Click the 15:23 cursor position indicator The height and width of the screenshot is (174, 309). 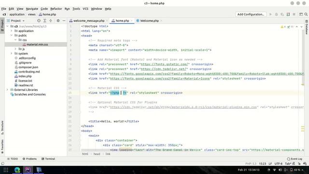point(263,163)
